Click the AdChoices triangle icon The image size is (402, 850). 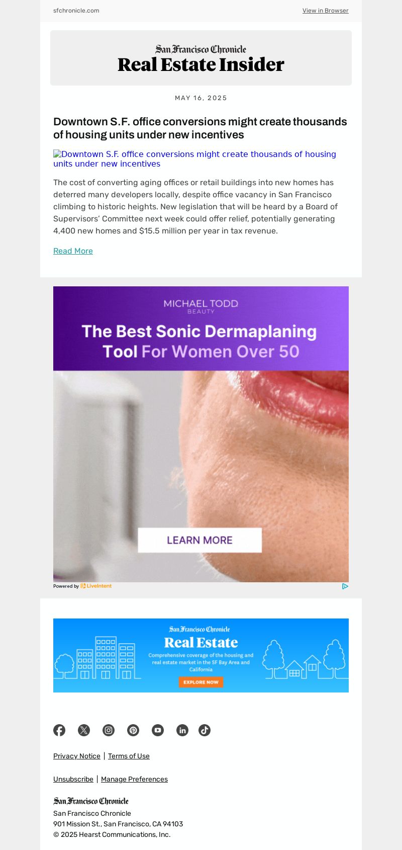tap(345, 586)
